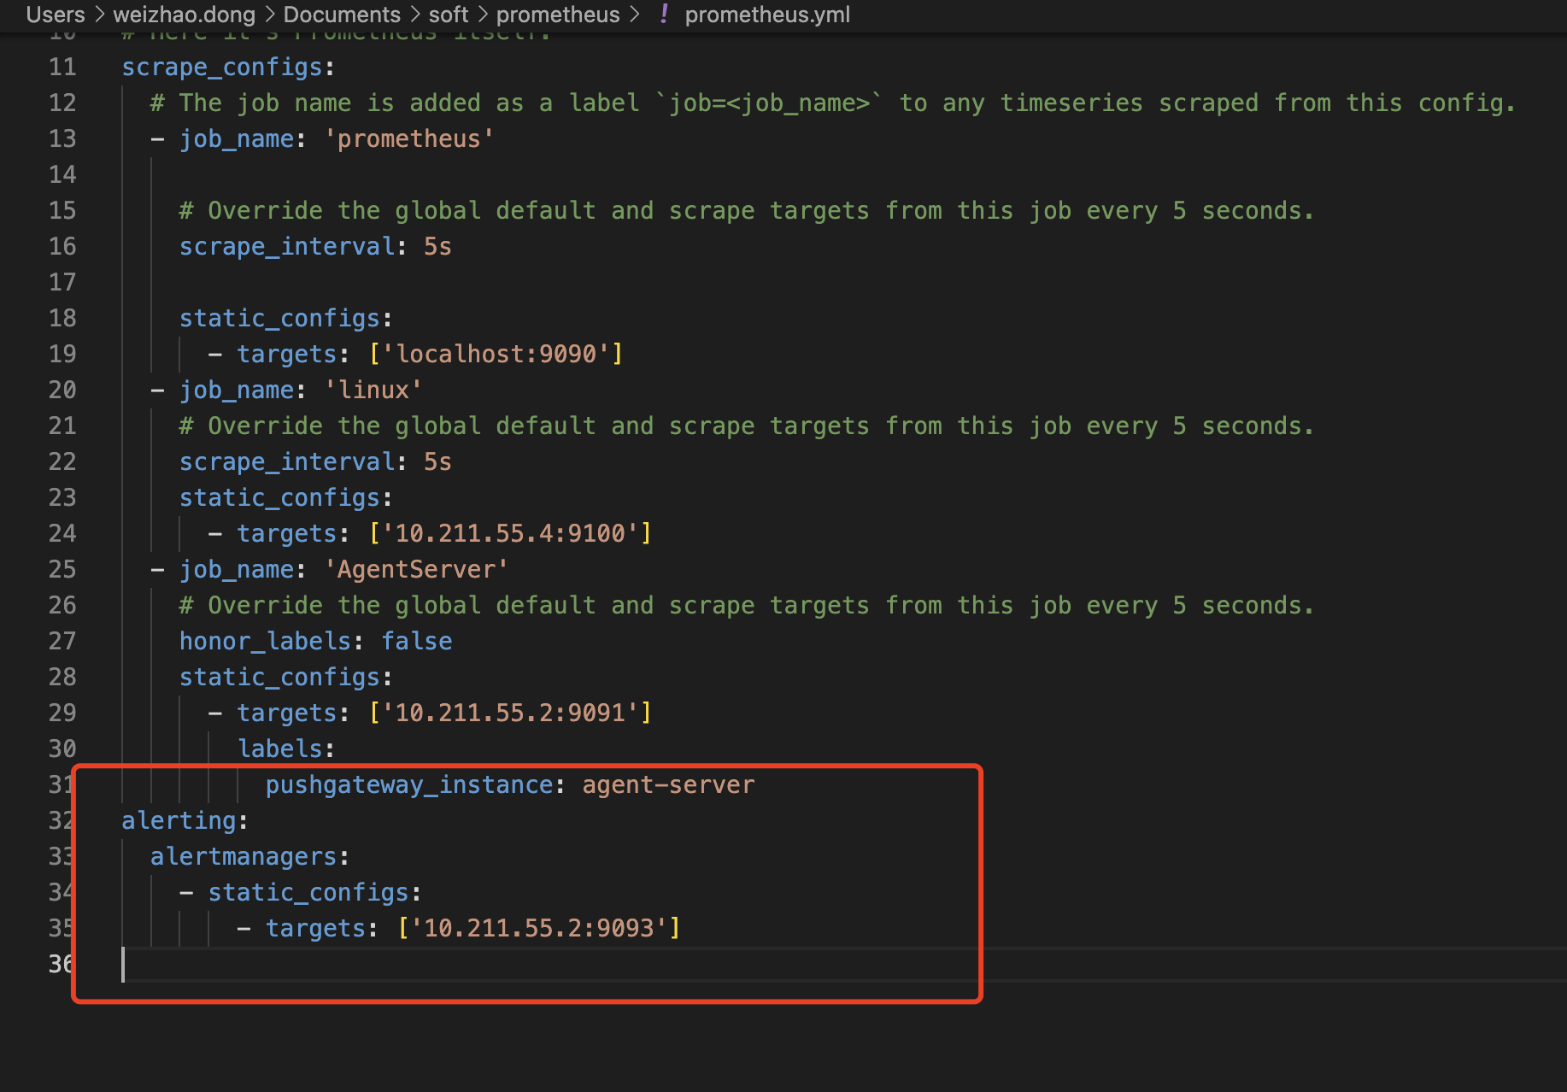
Task: Select the soft breadcrumb folder
Action: 448,15
